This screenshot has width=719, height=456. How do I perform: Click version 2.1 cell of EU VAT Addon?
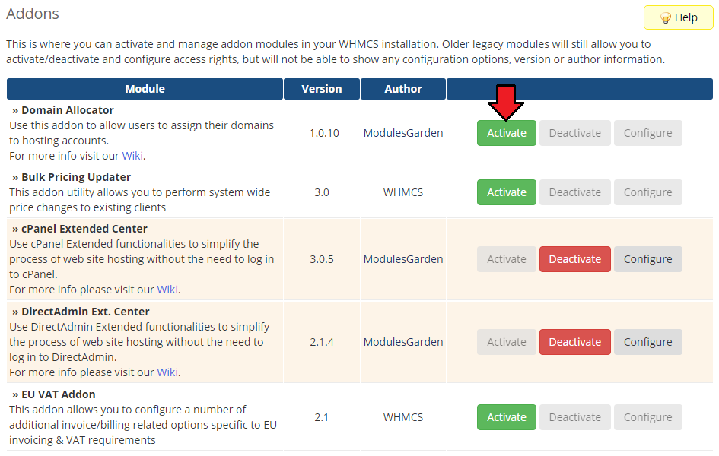321,417
